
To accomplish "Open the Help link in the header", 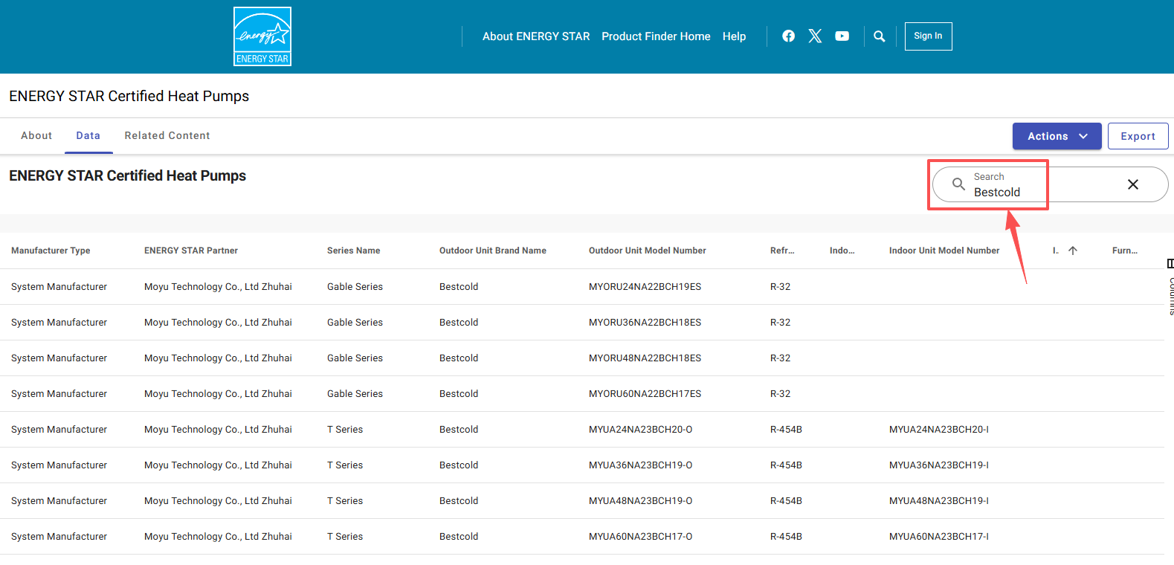I will point(734,36).
